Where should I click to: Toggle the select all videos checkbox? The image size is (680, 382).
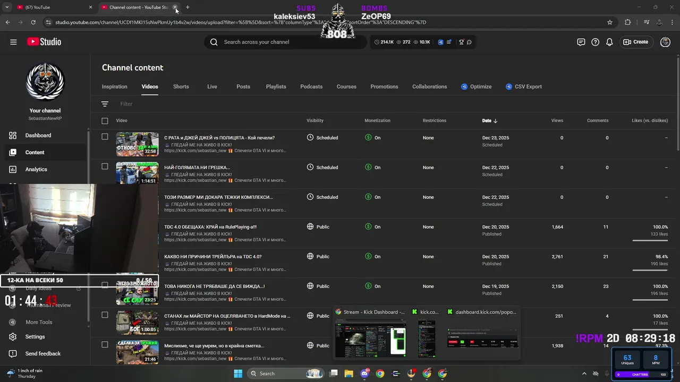tap(105, 121)
